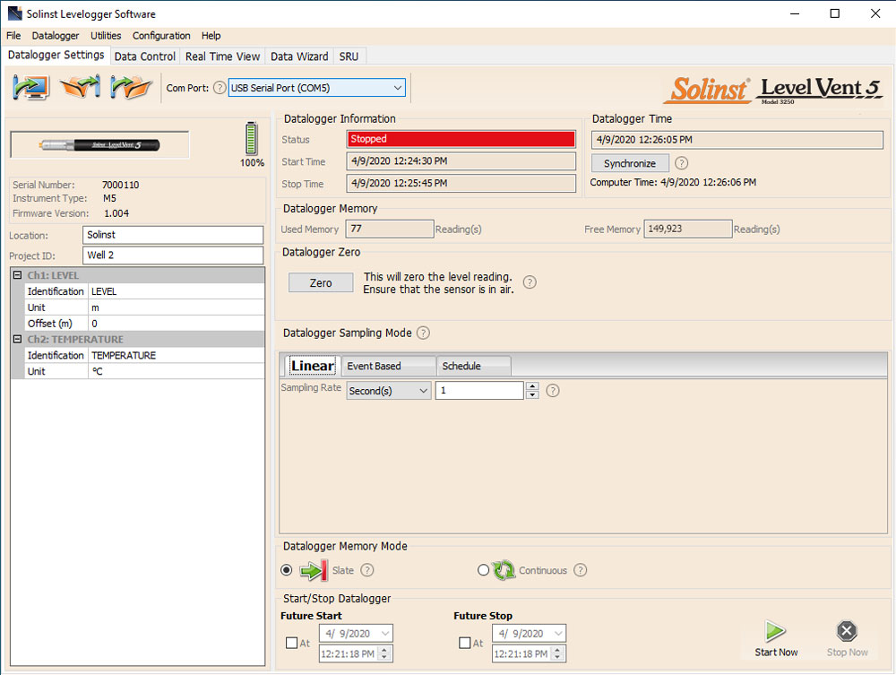Select the Slate memory mode
Viewport: 896px width, 675px height.
[287, 570]
